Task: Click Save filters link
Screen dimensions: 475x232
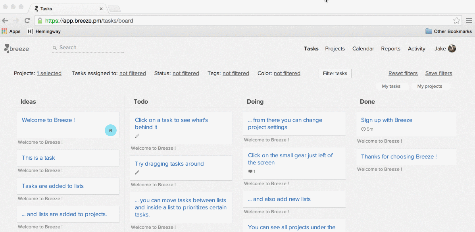Action: tap(438, 73)
